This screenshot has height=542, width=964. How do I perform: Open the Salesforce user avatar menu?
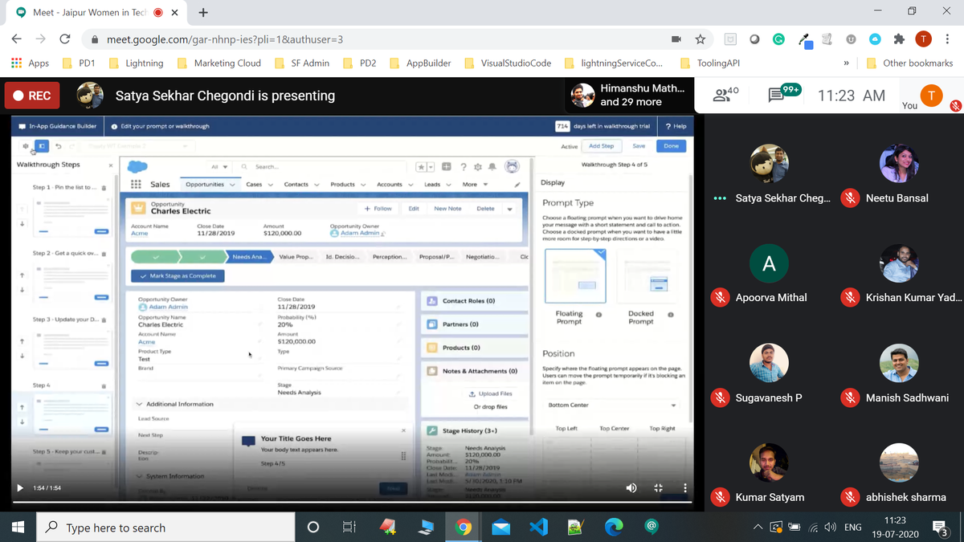512,166
